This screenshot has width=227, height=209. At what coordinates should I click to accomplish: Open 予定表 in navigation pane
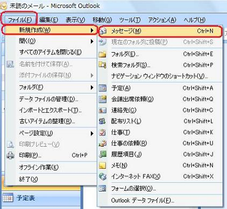click(26, 198)
